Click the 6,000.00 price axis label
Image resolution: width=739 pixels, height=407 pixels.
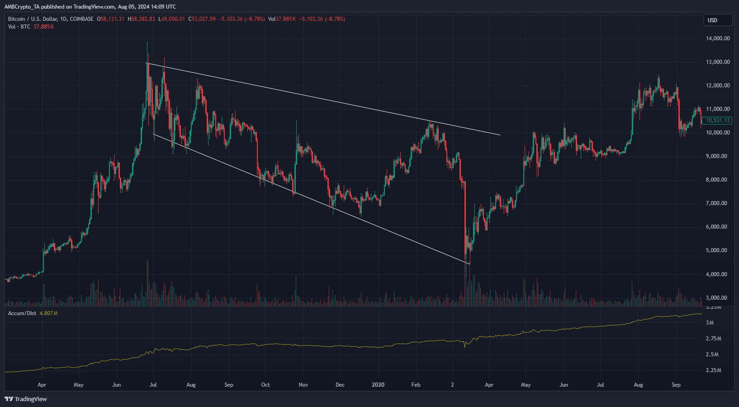(x=716, y=227)
